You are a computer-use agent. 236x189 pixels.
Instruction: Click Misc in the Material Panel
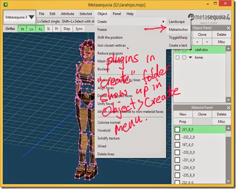pyautogui.click(x=221, y=122)
